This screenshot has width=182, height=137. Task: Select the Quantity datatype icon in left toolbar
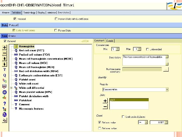tap(5, 75)
